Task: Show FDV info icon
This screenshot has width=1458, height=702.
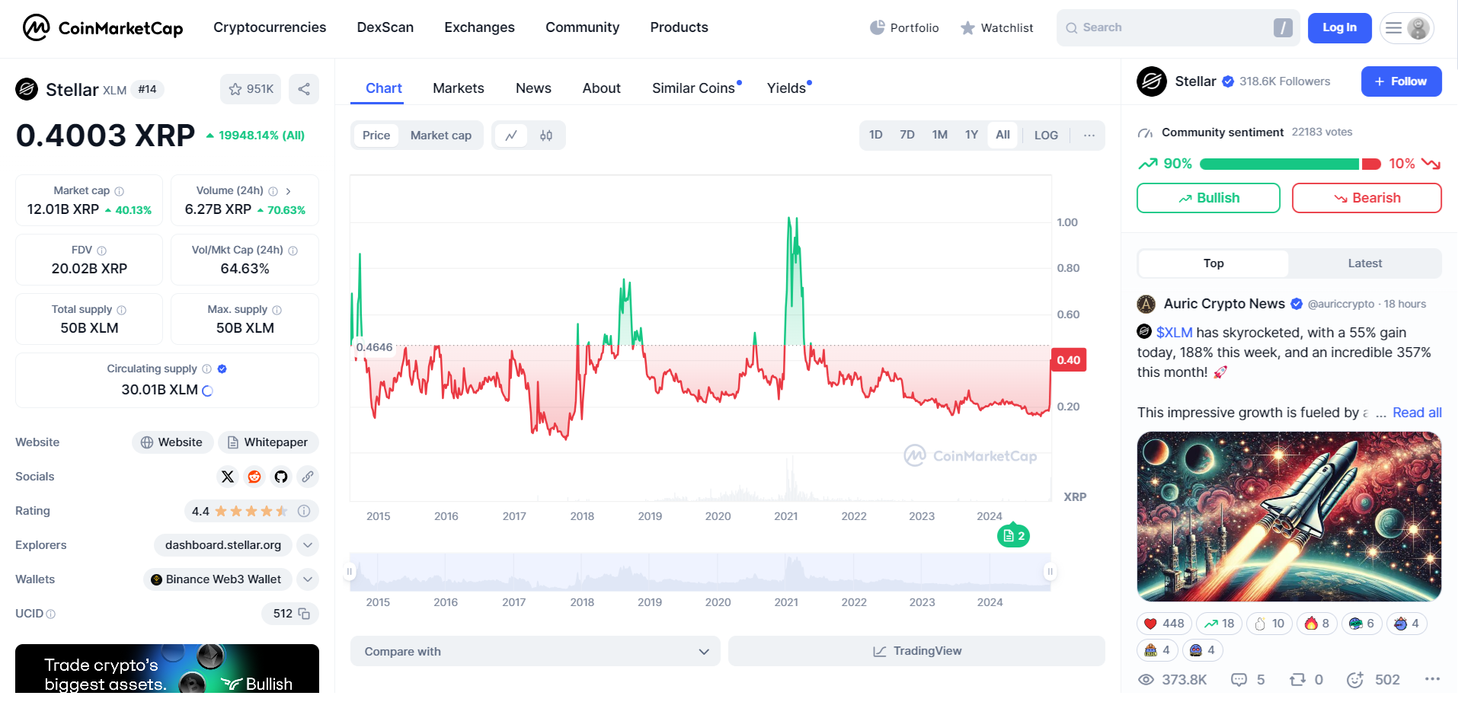Action: pyautogui.click(x=101, y=250)
